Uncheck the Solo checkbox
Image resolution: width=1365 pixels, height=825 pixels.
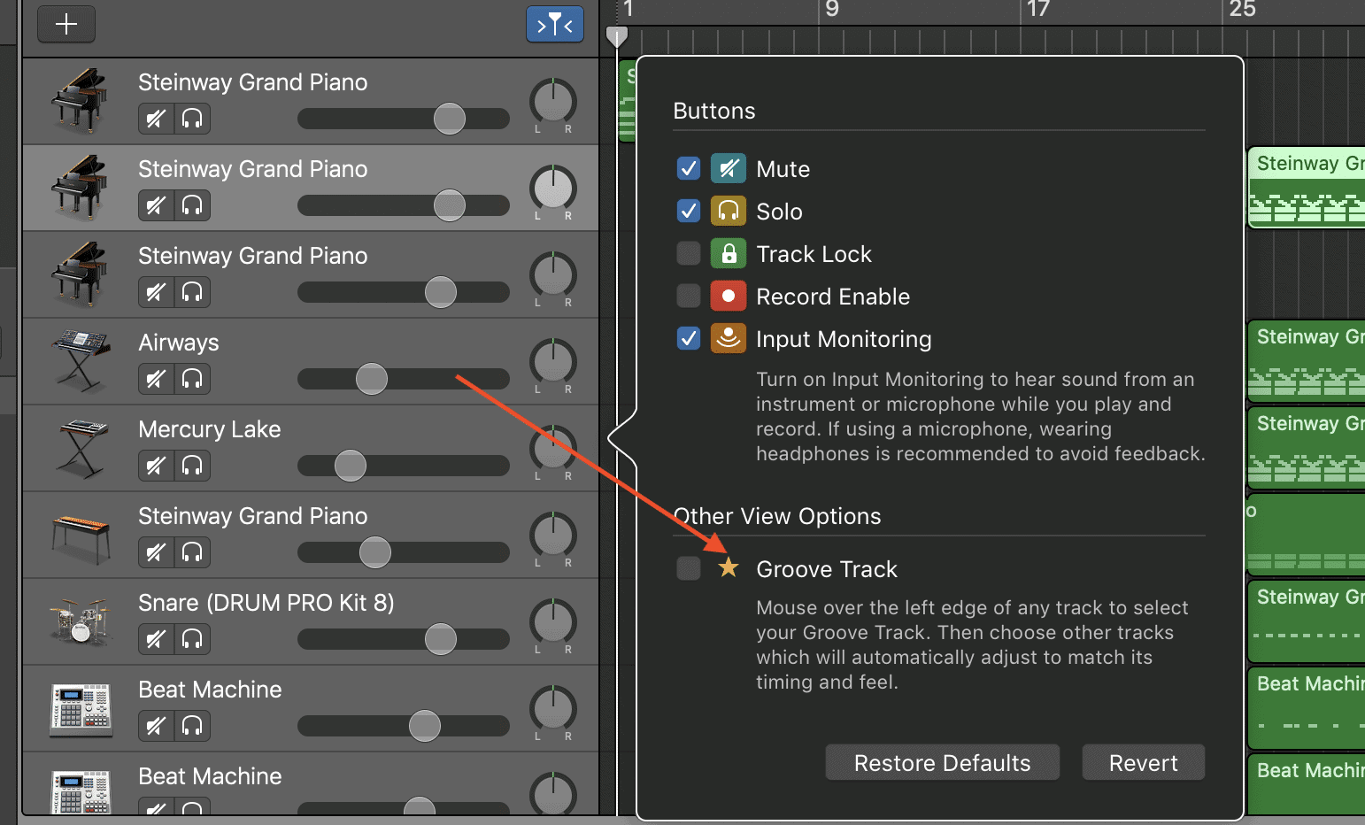point(688,211)
